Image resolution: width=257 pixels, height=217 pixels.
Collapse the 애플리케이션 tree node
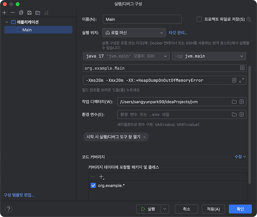[x=6, y=22]
